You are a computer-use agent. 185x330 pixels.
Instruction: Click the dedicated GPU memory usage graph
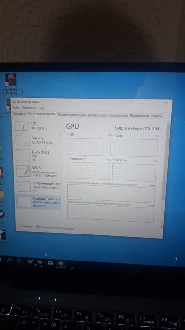pyautogui.click(x=112, y=194)
